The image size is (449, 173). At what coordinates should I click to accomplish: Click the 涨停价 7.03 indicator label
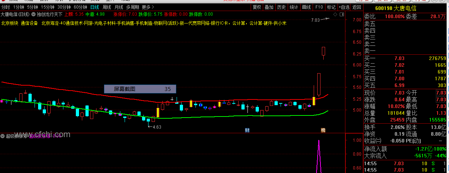click(x=125, y=14)
